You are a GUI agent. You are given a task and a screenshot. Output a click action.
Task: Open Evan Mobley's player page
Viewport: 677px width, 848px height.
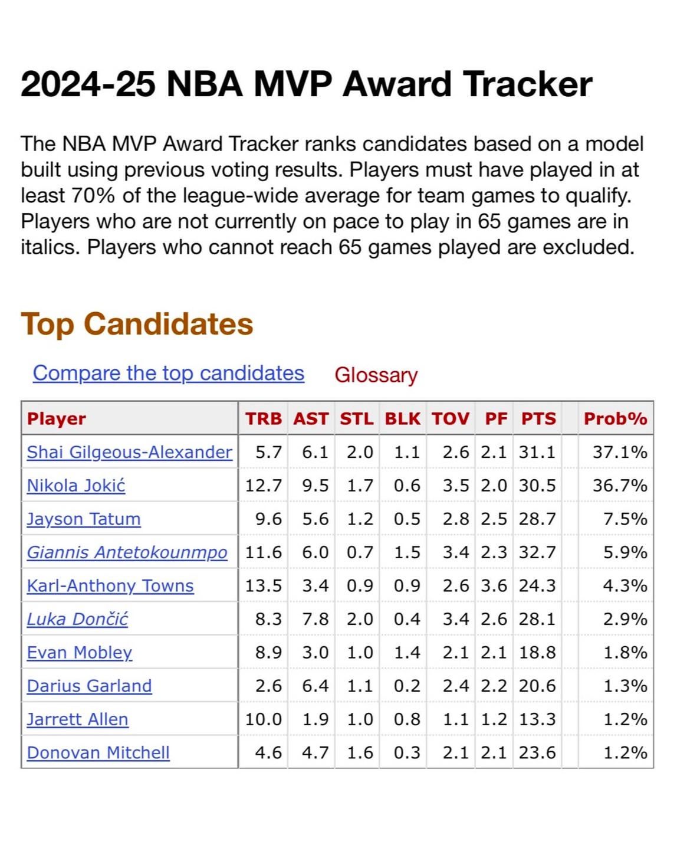(x=80, y=653)
